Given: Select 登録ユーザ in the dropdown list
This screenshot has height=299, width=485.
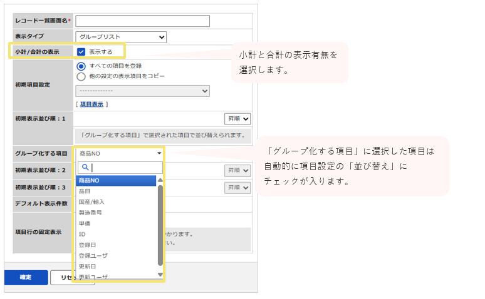Looking at the screenshot, I should point(116,256).
